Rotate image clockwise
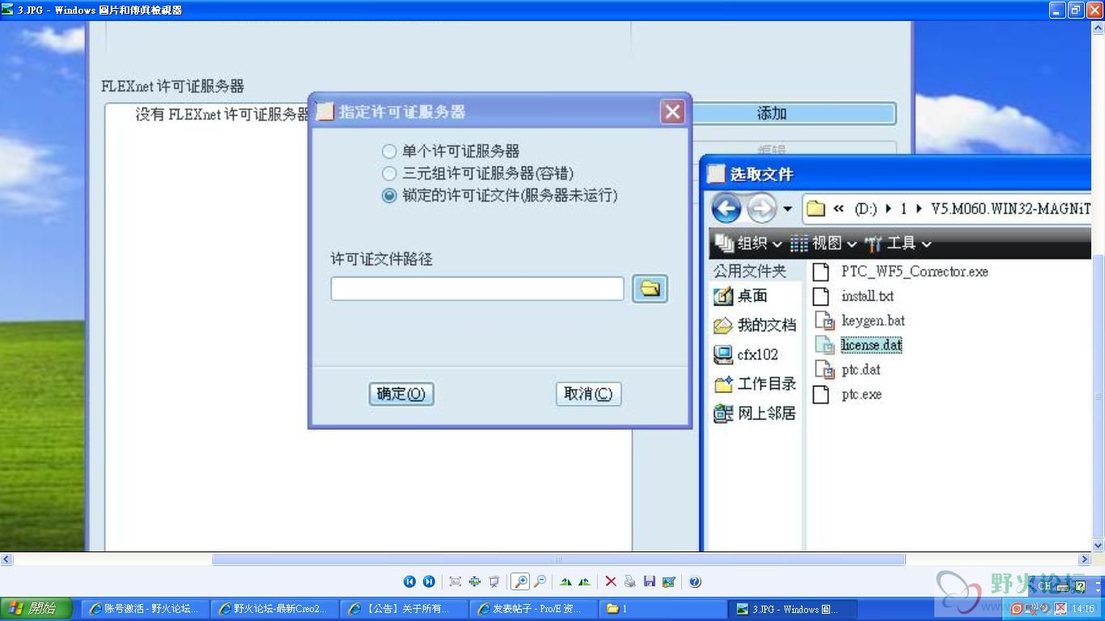Screen dimensions: 1105x621 click(565, 581)
